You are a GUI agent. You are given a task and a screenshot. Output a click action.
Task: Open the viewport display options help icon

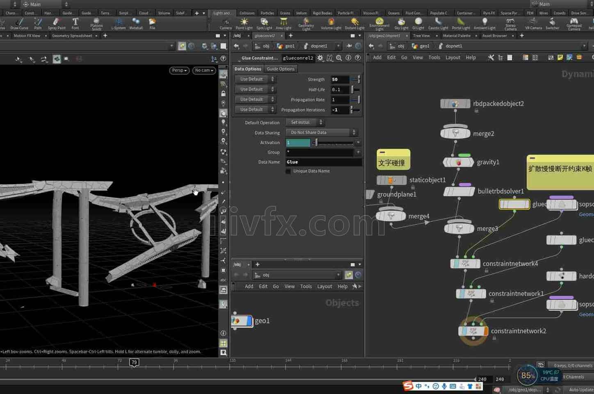pos(223,59)
